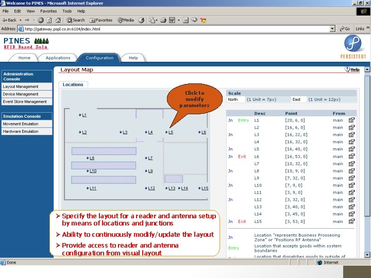
Task: Click the edit icon for row L2
Action: tap(351, 128)
